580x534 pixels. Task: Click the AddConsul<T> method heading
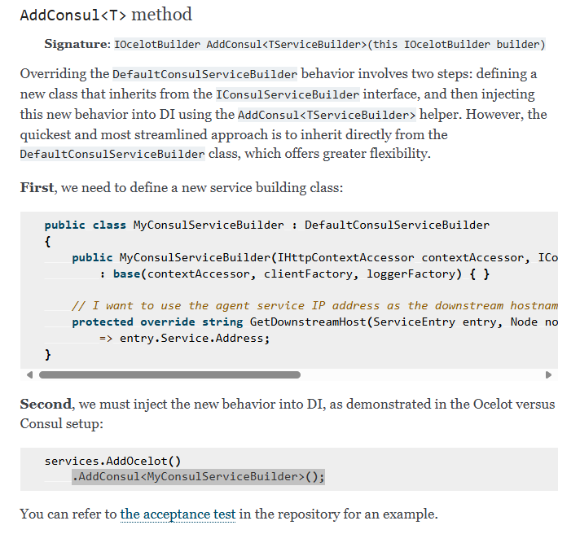[106, 15]
